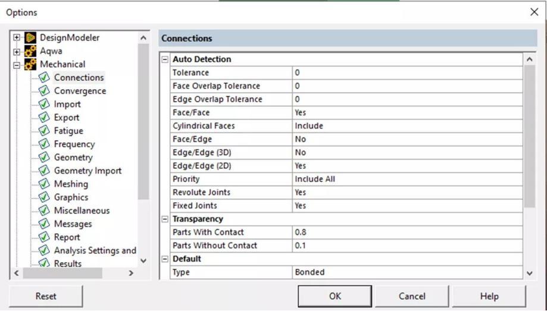
Task: Click the DesignModeler icon in tree
Action: 30,37
